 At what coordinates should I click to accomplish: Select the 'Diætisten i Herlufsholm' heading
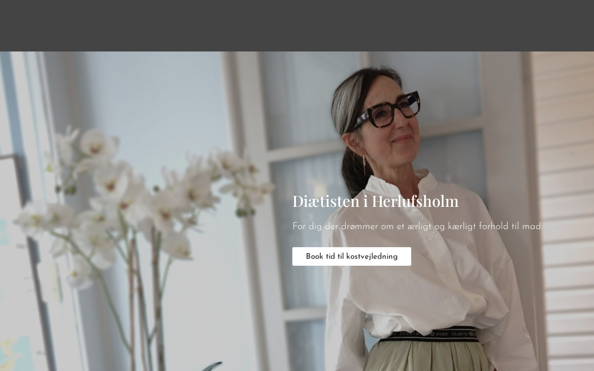tap(375, 201)
